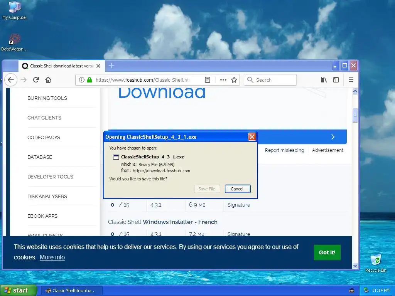395x296 pixels.
Task: Open BURNING TOOLS category
Action: pyautogui.click(x=47, y=98)
